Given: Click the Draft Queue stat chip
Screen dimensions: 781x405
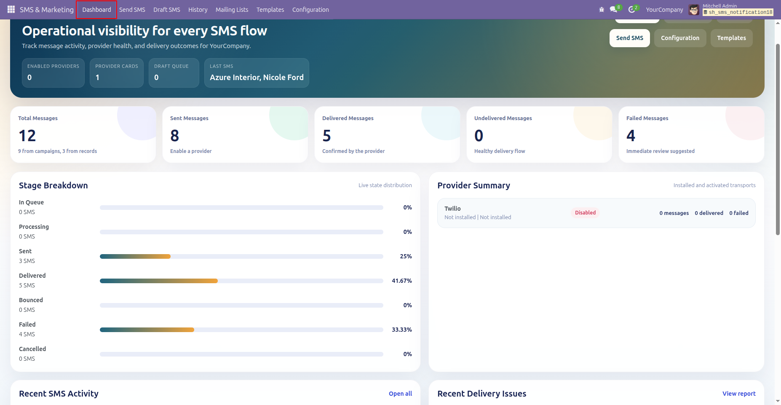Looking at the screenshot, I should point(174,73).
